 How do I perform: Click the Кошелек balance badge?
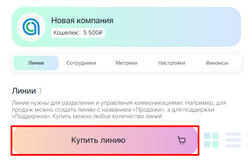78,33
